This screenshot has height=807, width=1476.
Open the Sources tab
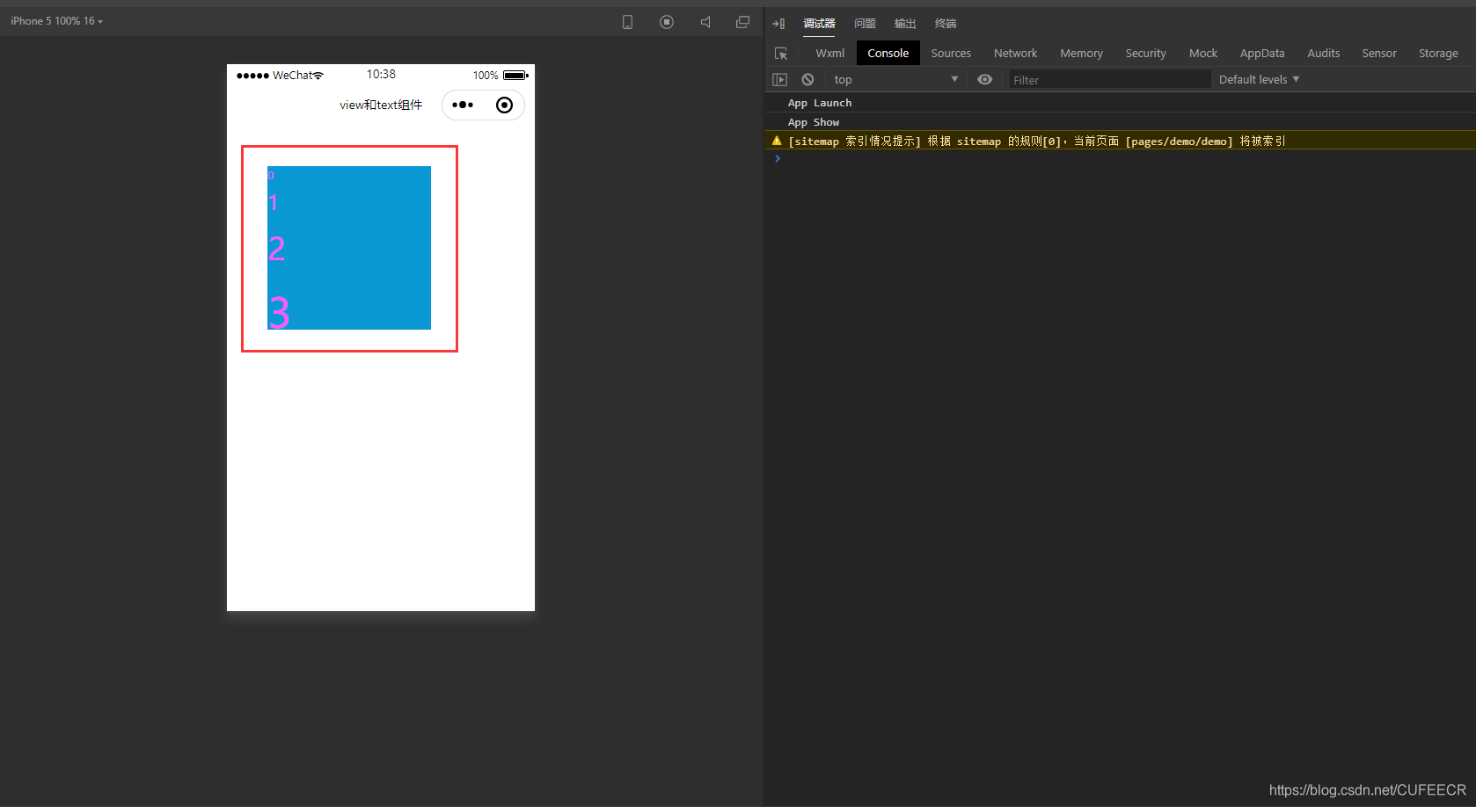pyautogui.click(x=951, y=54)
